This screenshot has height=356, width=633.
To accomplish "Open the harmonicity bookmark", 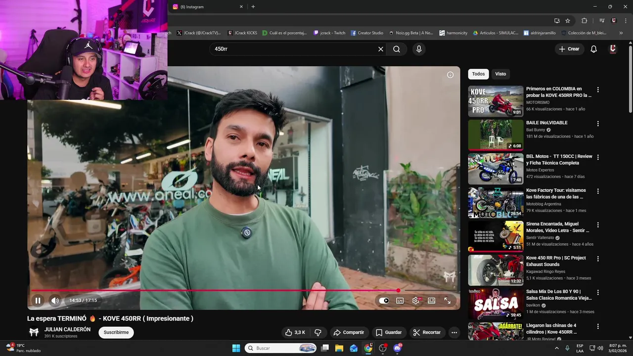I will point(453,33).
